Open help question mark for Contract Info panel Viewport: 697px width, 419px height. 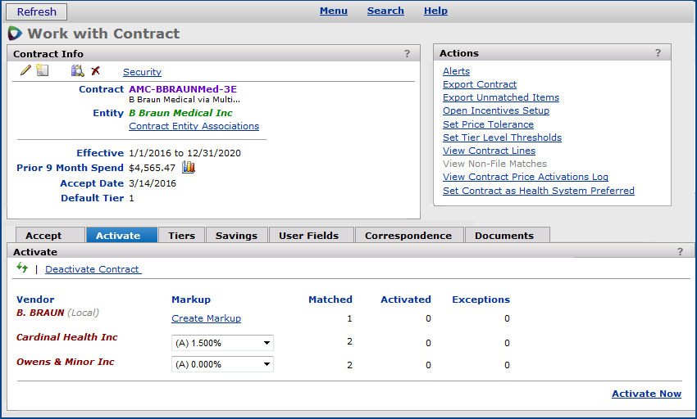(x=407, y=54)
